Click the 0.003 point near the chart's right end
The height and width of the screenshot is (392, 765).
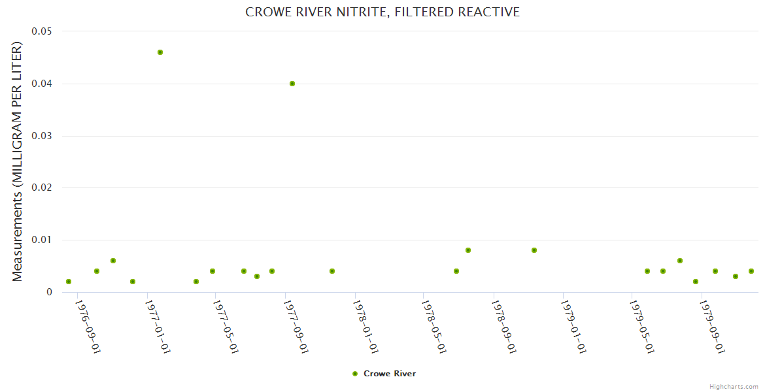(736, 276)
